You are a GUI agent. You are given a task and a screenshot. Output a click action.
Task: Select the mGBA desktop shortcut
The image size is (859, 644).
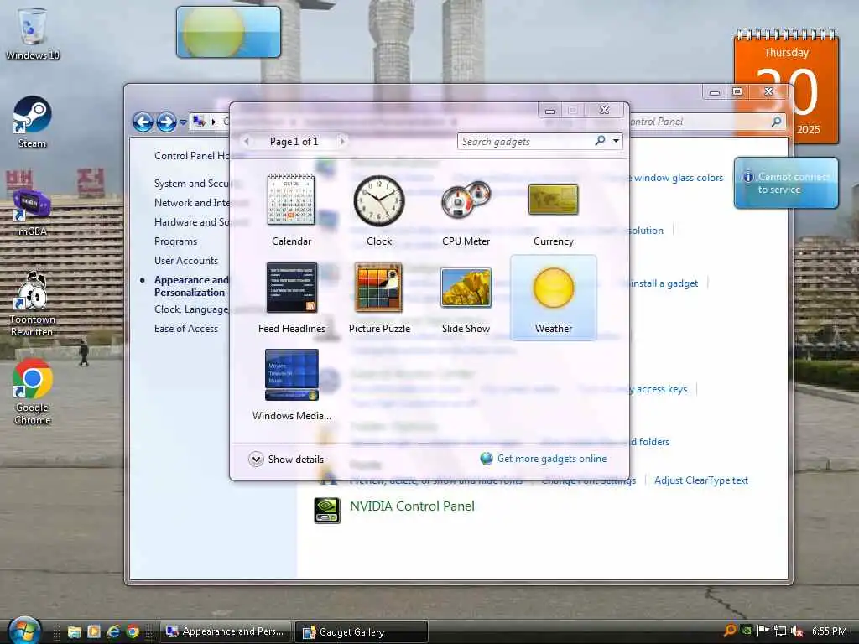[x=33, y=211]
